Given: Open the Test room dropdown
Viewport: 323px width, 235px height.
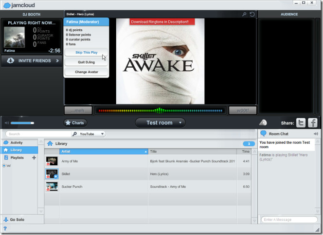Looking at the screenshot, I should tap(160, 123).
